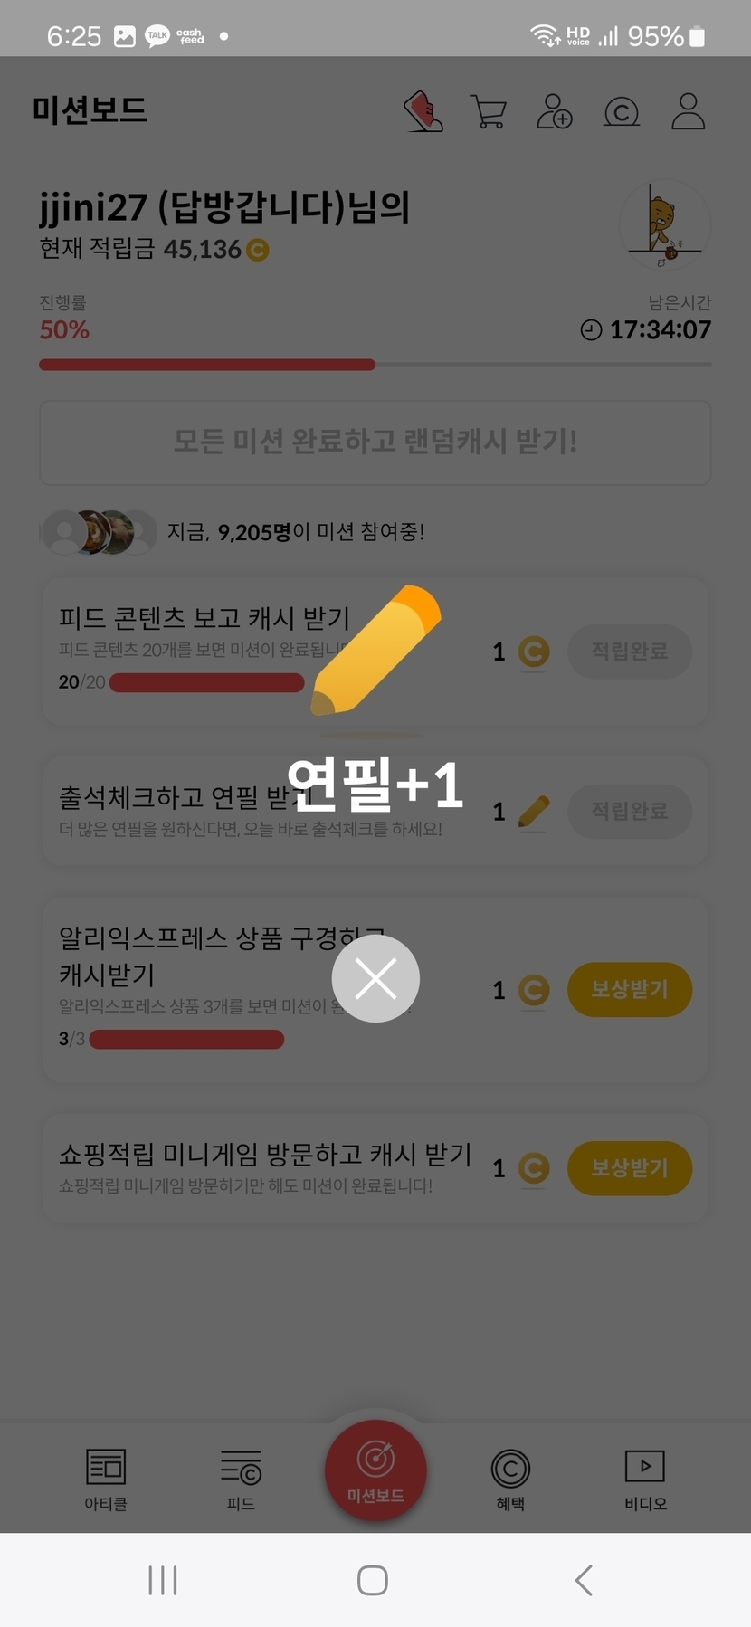Claim reward for 알리익스프레스 mission
Viewport: 751px width, 1627px height.
pos(630,989)
